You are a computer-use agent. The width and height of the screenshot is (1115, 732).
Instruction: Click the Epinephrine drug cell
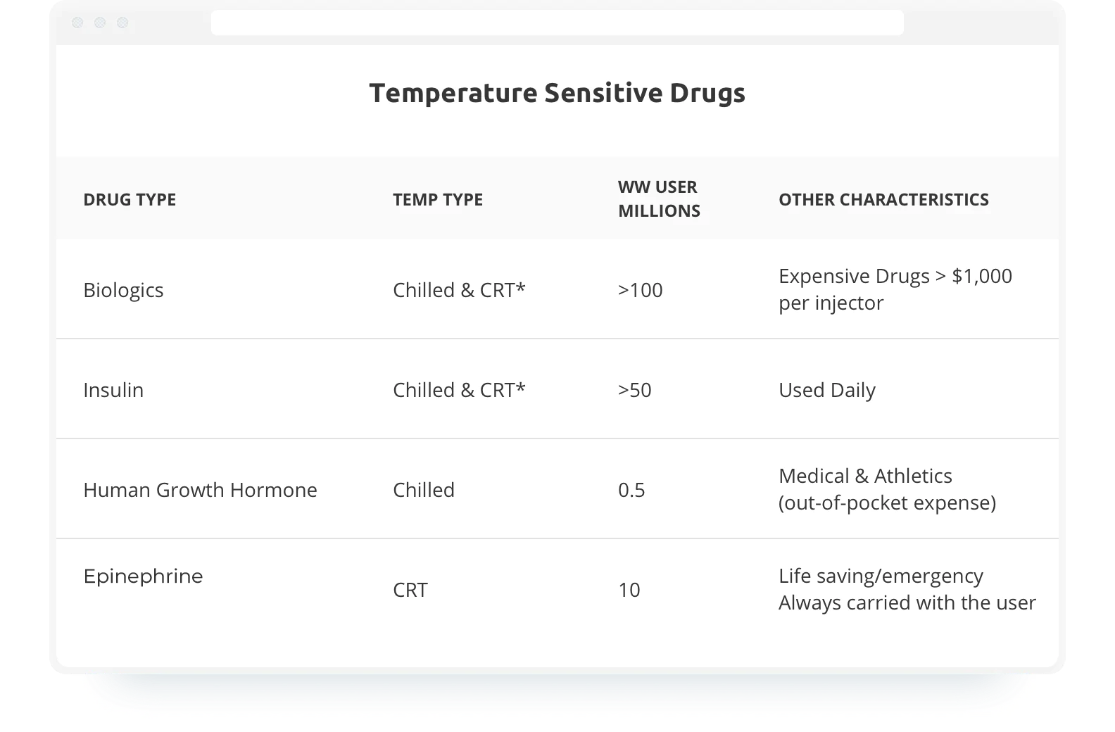(143, 576)
